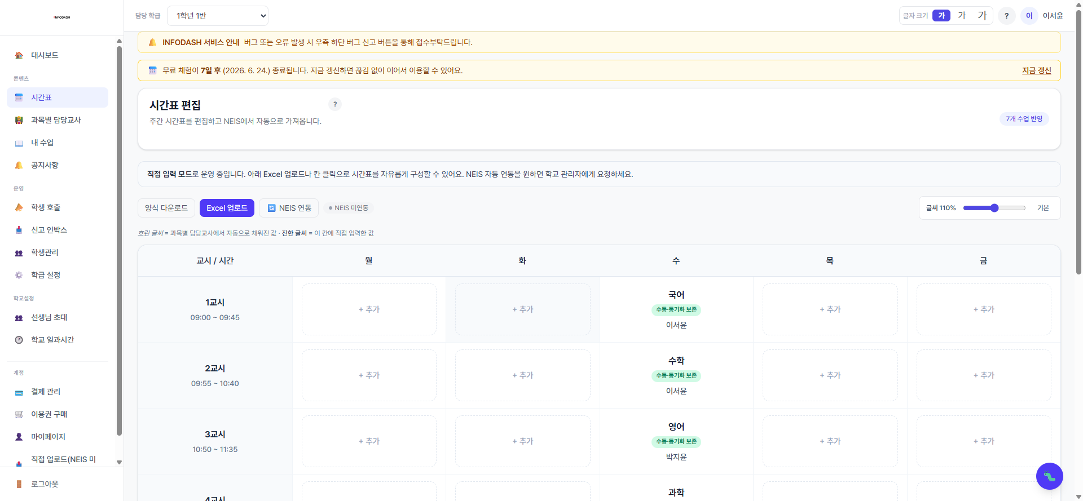Click the help icon beside 시간표 편집
Screen dimensions: 1083x501
pos(335,104)
